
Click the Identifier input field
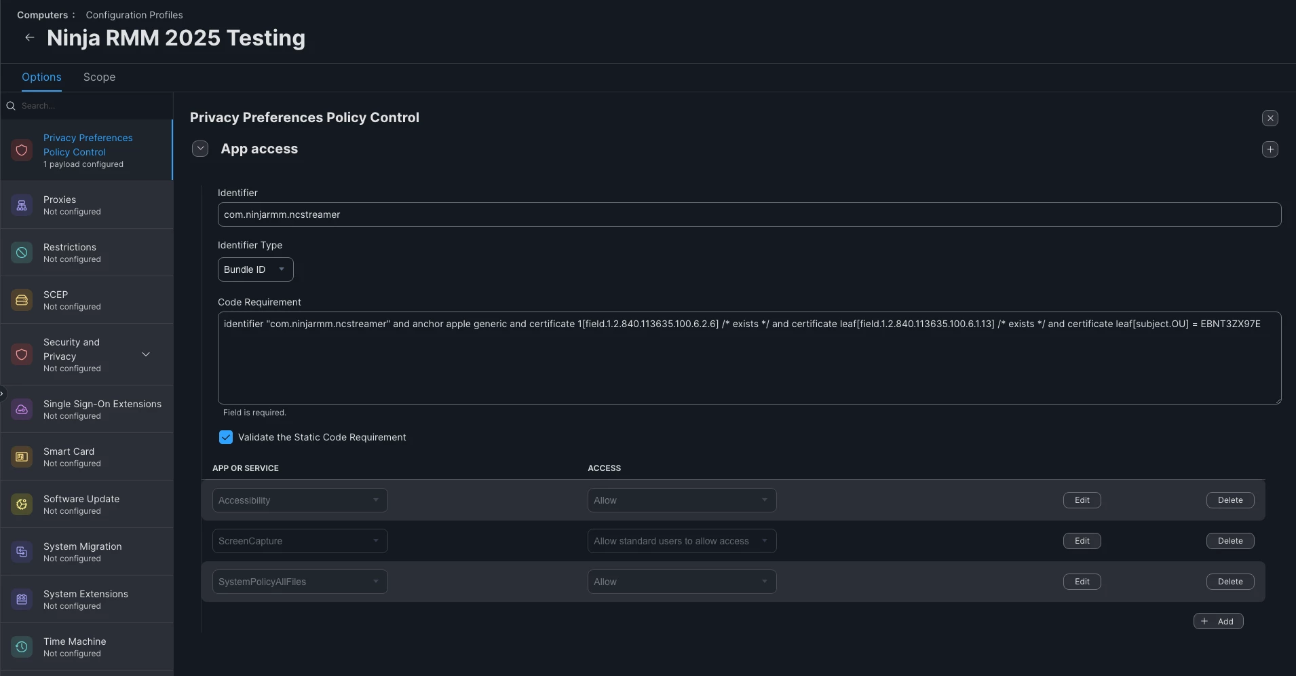click(x=749, y=214)
